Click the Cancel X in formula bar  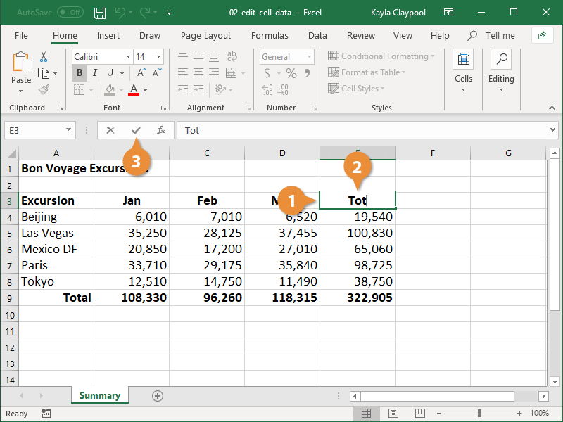tap(110, 130)
